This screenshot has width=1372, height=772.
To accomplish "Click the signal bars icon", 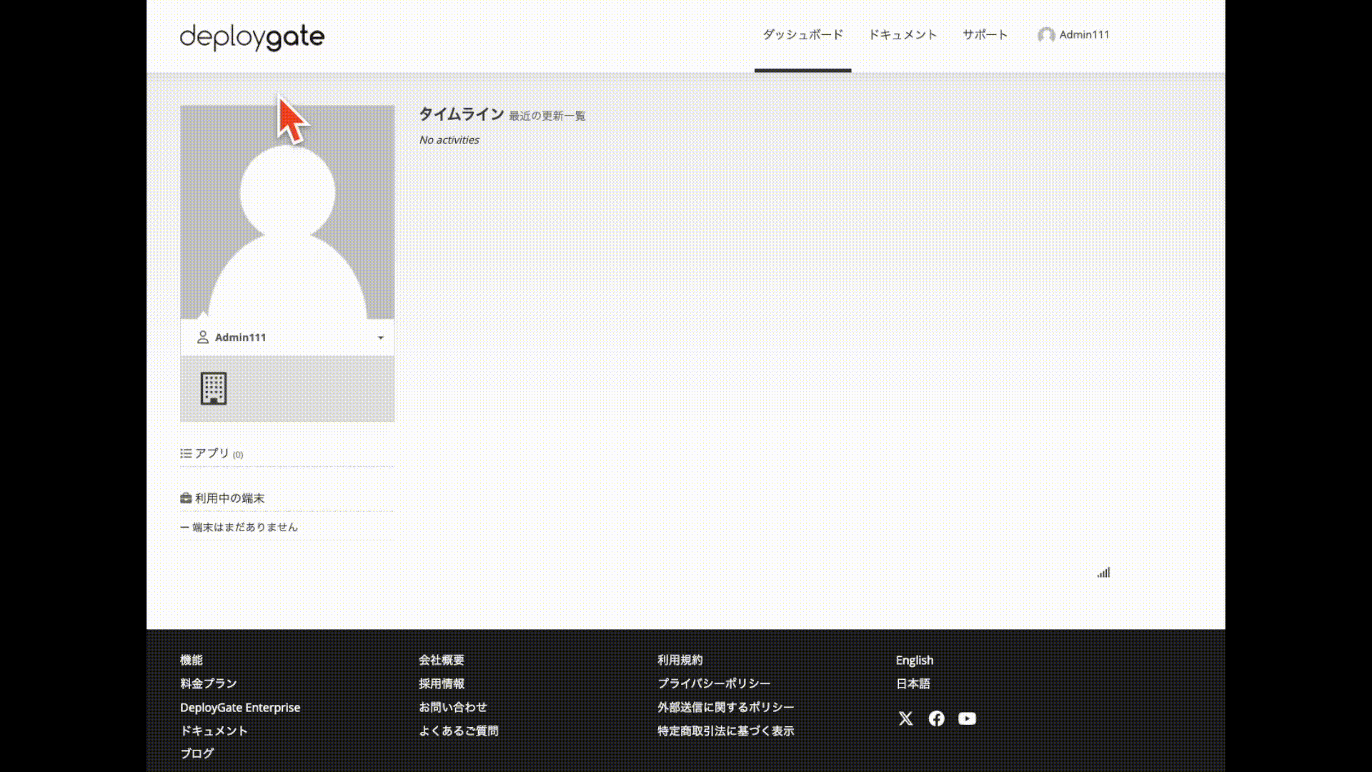I will 1103,573.
